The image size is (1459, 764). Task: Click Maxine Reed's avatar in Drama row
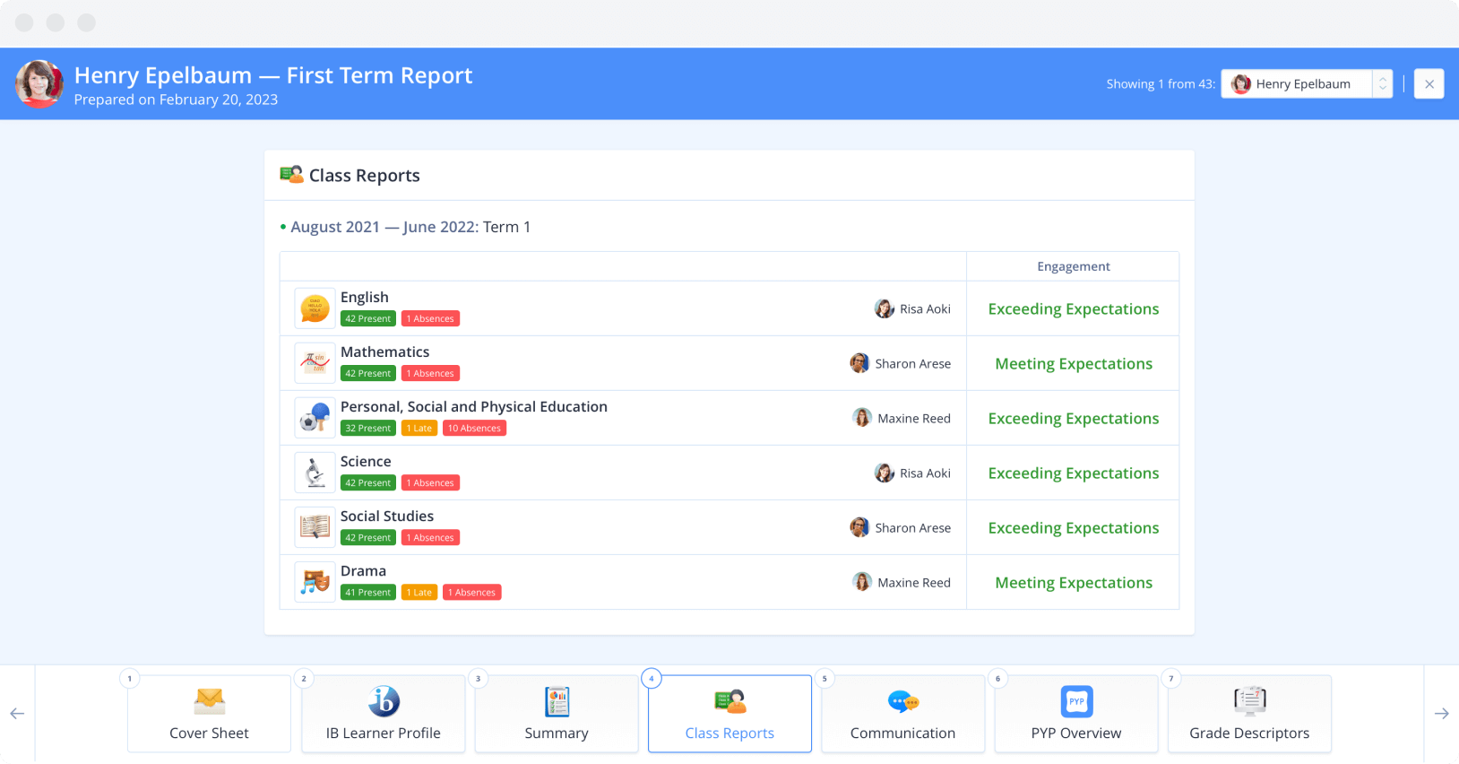[x=862, y=582]
